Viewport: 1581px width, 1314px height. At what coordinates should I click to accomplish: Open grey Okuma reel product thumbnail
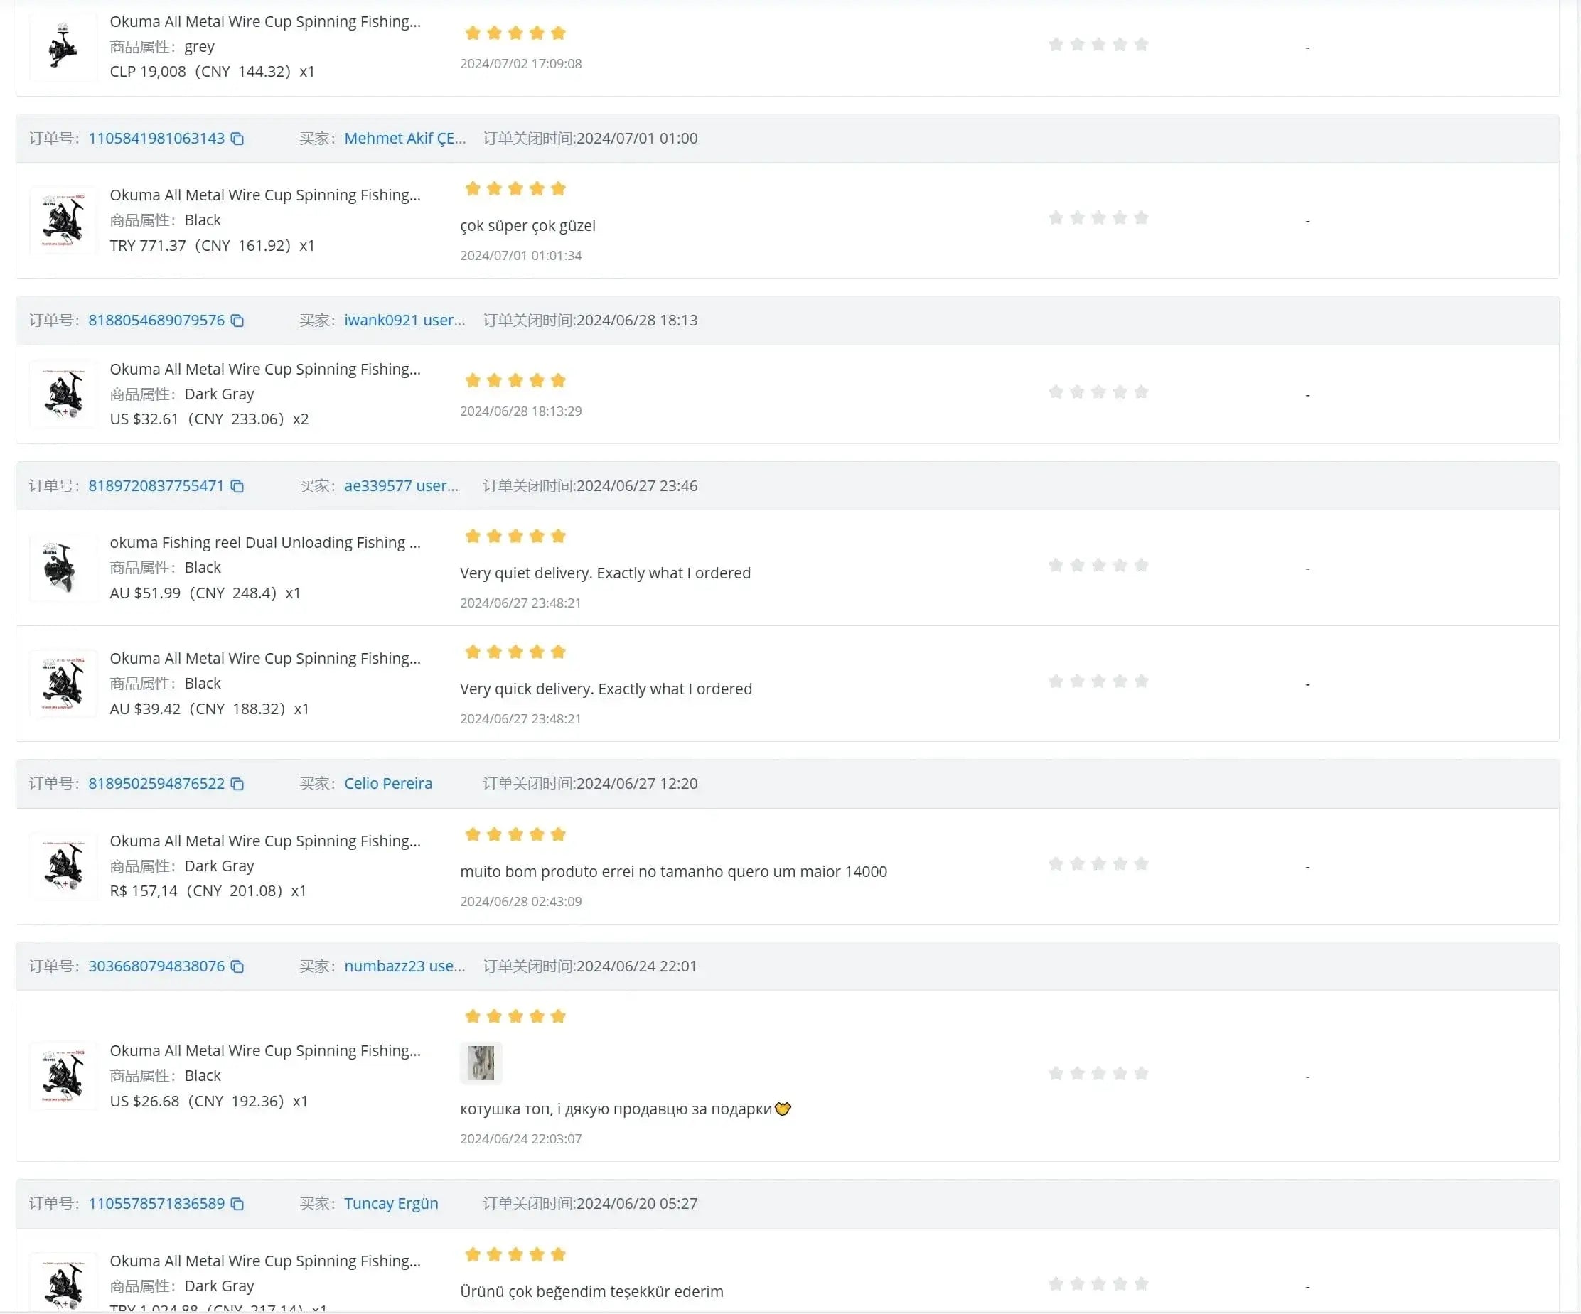tap(63, 47)
